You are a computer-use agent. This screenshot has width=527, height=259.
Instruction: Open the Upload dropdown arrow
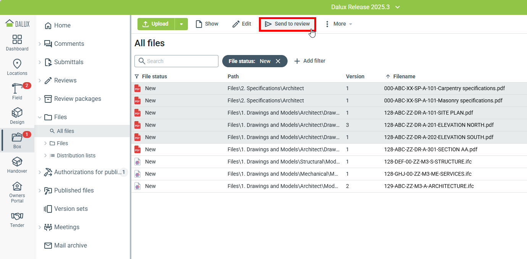pyautogui.click(x=181, y=24)
